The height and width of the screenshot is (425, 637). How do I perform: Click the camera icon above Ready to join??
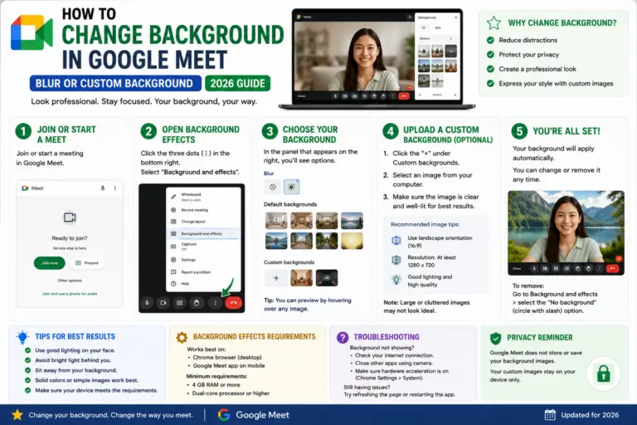[70, 217]
